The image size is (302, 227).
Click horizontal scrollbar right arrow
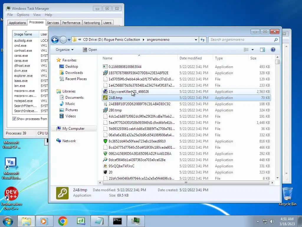pyautogui.click(x=272, y=183)
